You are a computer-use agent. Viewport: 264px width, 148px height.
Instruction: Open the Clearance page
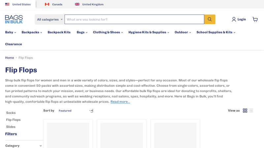point(14,44)
